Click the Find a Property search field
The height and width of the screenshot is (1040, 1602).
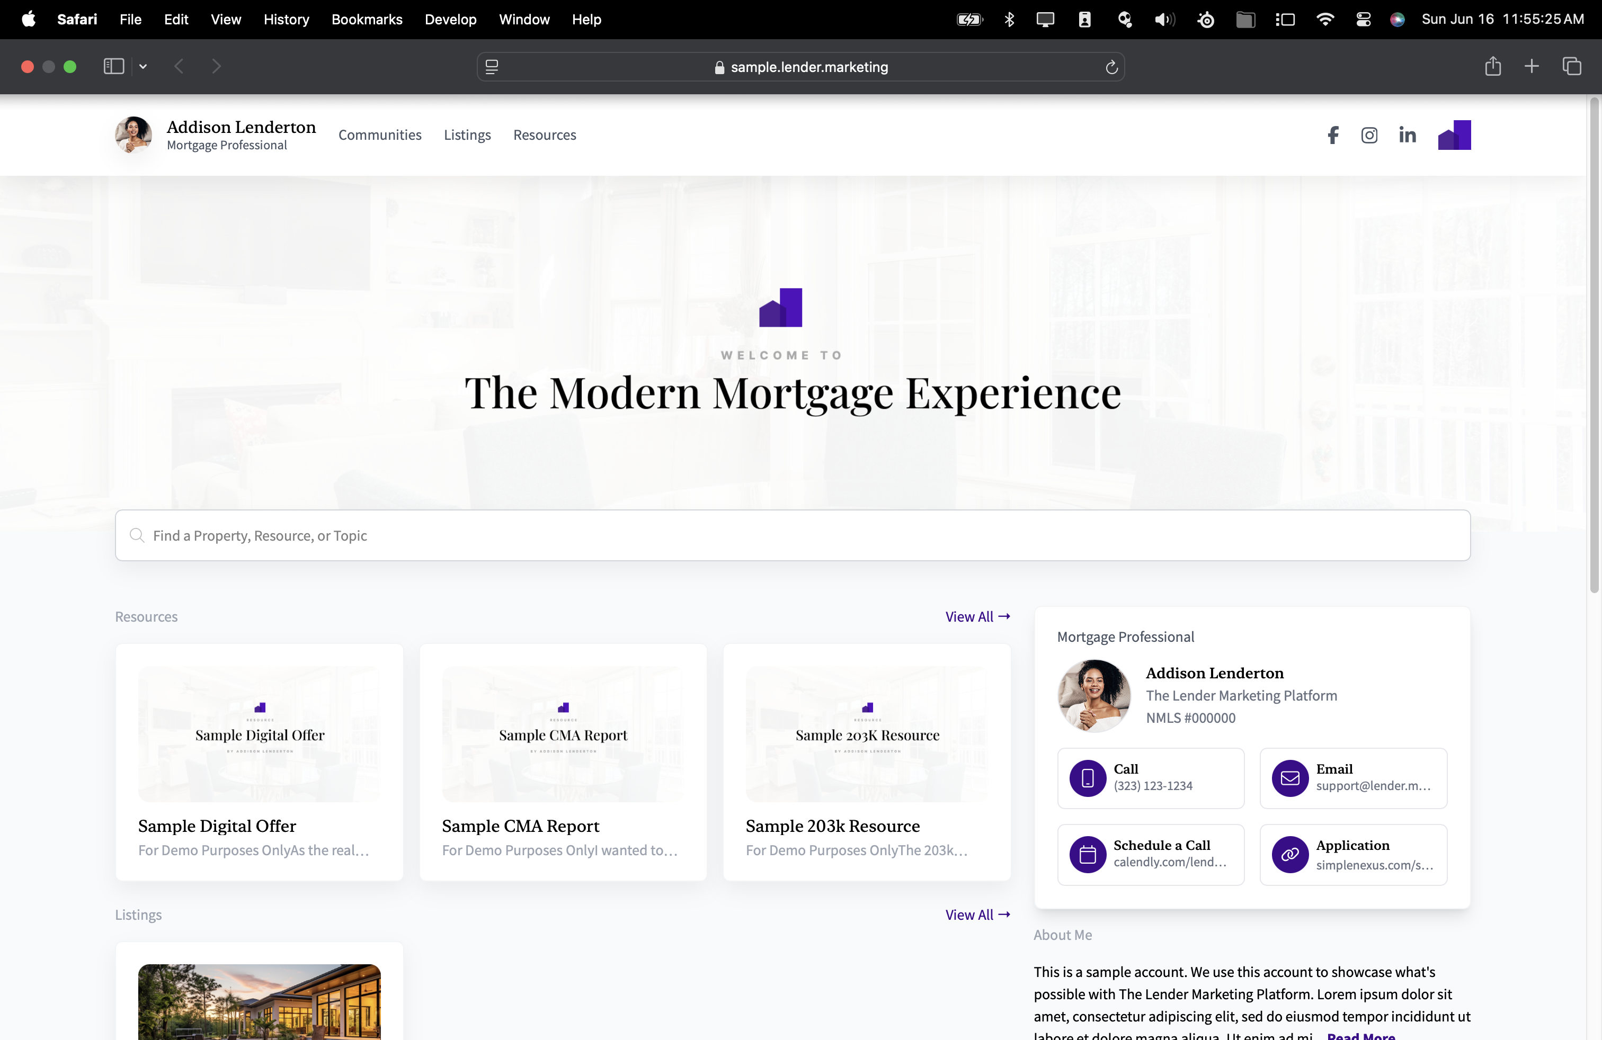point(792,535)
